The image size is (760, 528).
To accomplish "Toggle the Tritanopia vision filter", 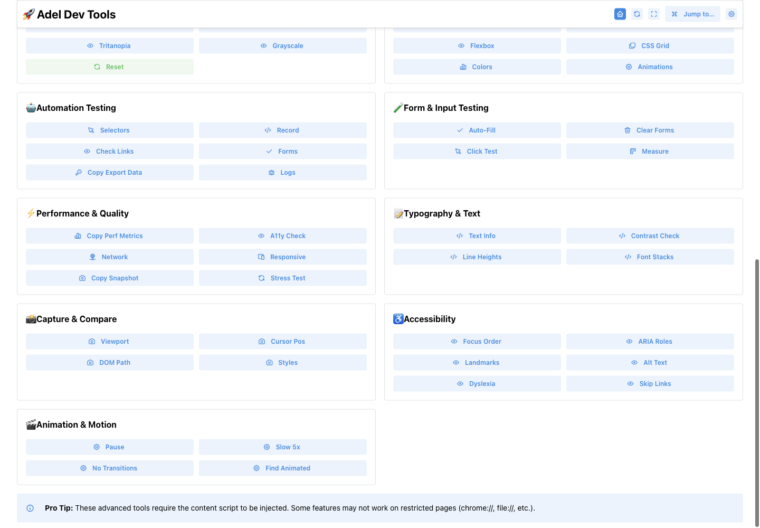I will [110, 46].
